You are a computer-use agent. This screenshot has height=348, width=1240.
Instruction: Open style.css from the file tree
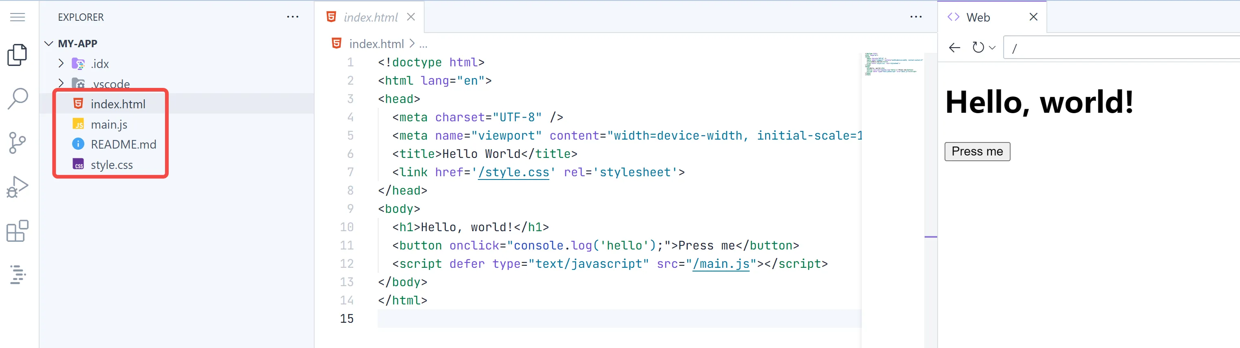[x=112, y=165]
